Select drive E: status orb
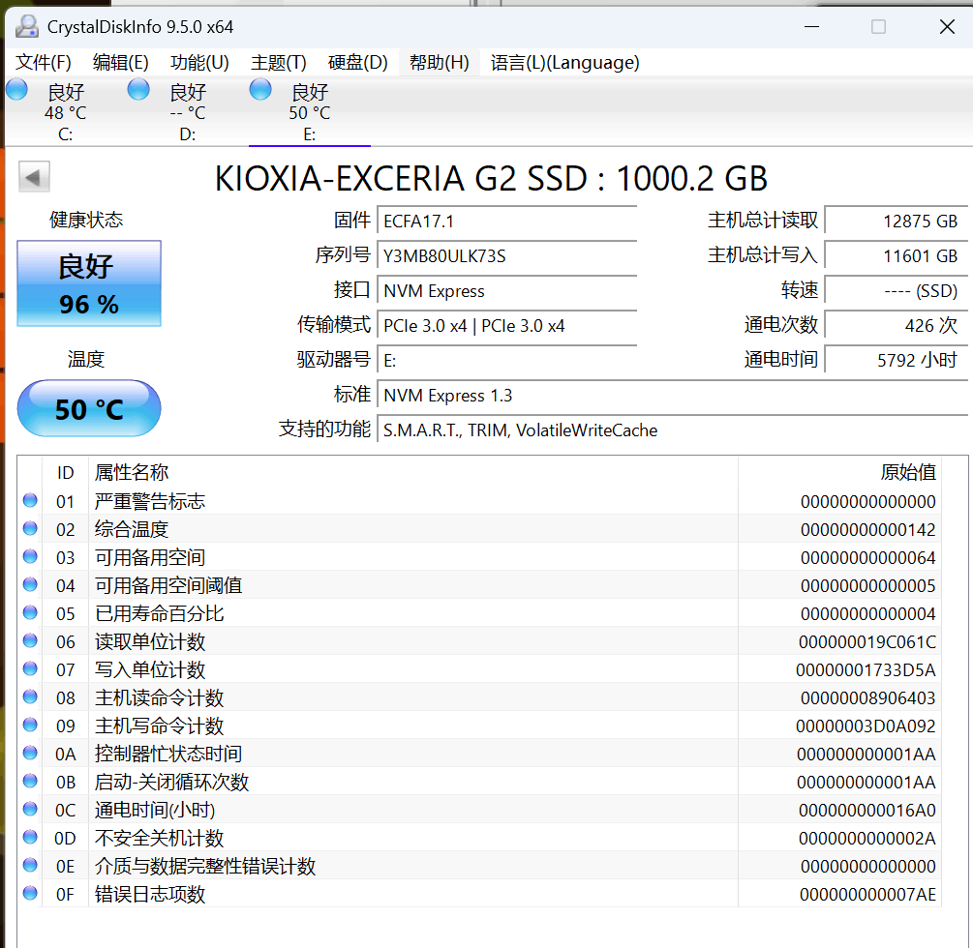The image size is (973, 948). pos(260,89)
